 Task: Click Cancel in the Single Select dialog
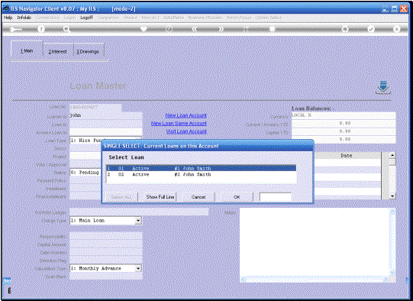[198, 197]
